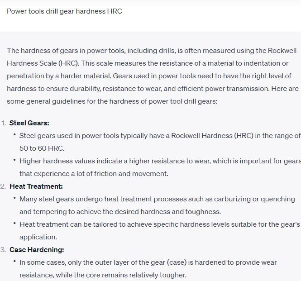Click the "Heat Treatment:" heading
Screen dimensions: 301x281
(x=36, y=186)
